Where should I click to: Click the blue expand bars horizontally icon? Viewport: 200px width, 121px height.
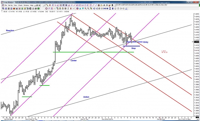pyautogui.click(x=107, y=9)
